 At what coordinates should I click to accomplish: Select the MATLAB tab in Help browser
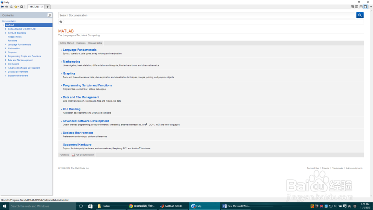[34, 7]
